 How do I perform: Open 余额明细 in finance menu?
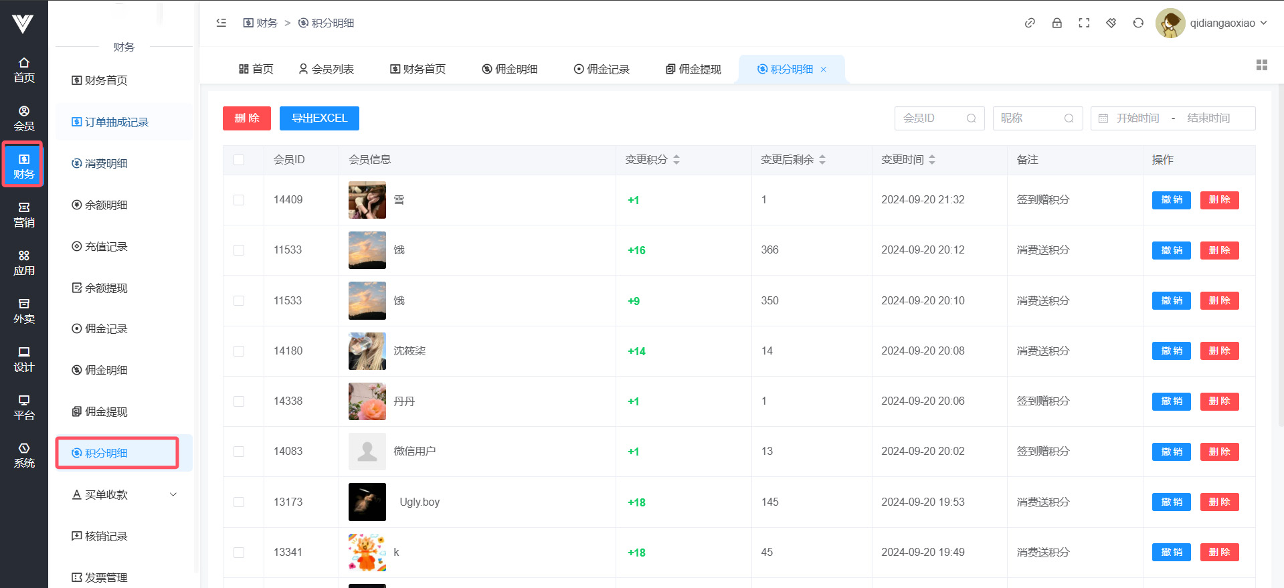106,205
